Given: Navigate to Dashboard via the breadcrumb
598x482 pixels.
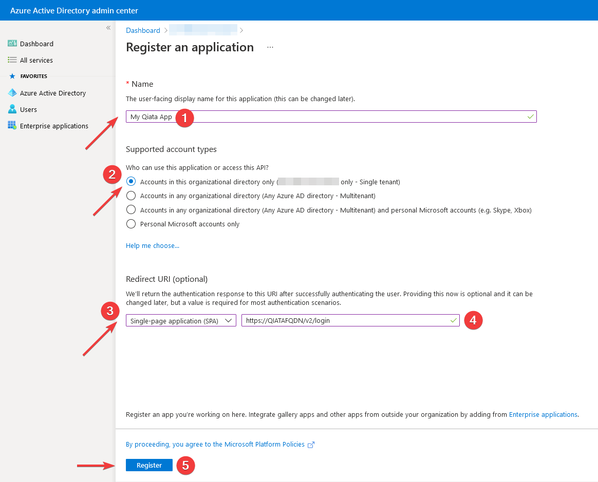Looking at the screenshot, I should [143, 30].
